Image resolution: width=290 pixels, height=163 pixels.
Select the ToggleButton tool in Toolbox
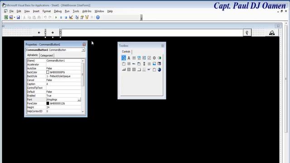[x=159, y=58]
